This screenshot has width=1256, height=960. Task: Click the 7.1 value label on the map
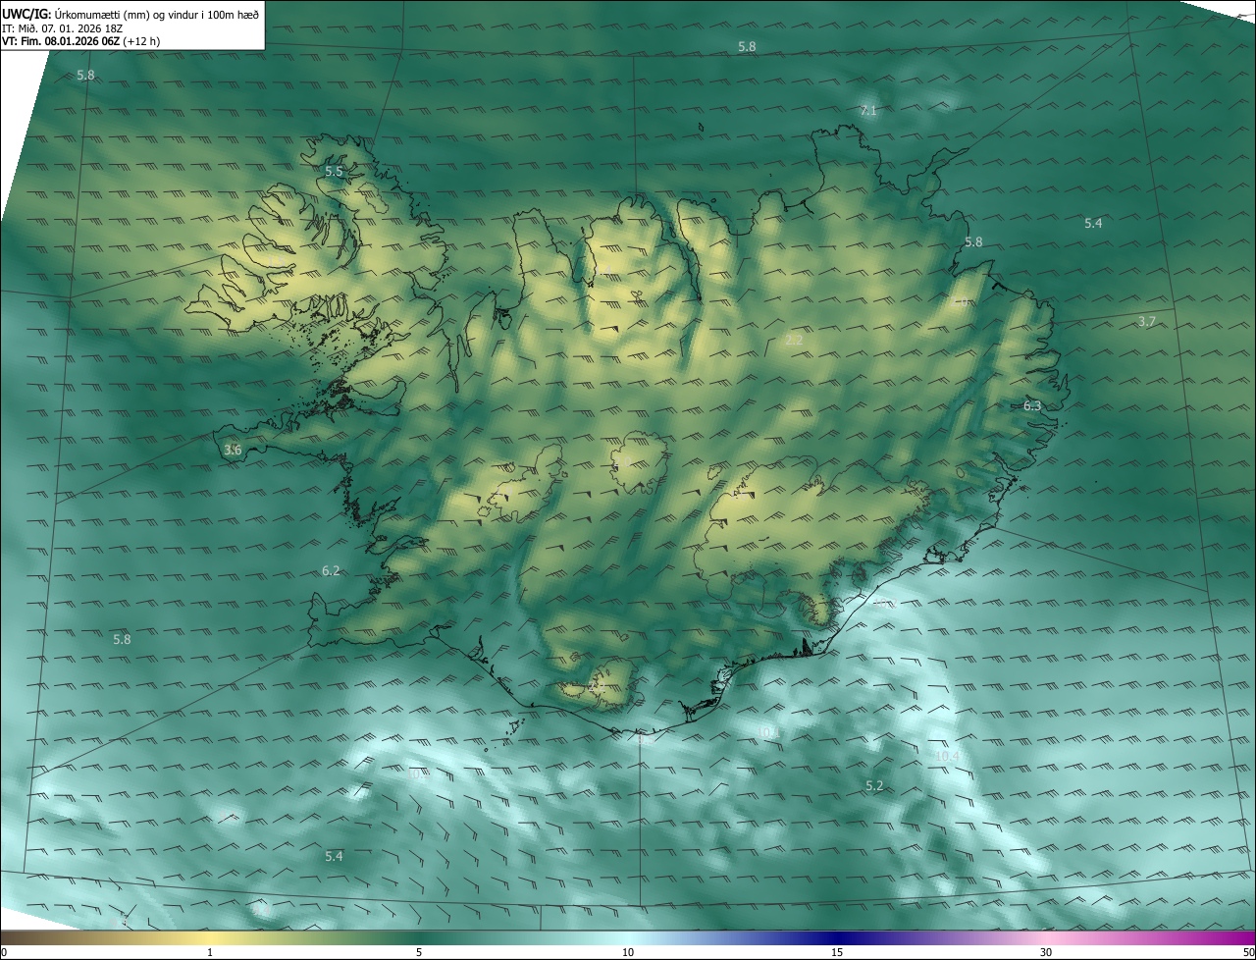(867, 111)
